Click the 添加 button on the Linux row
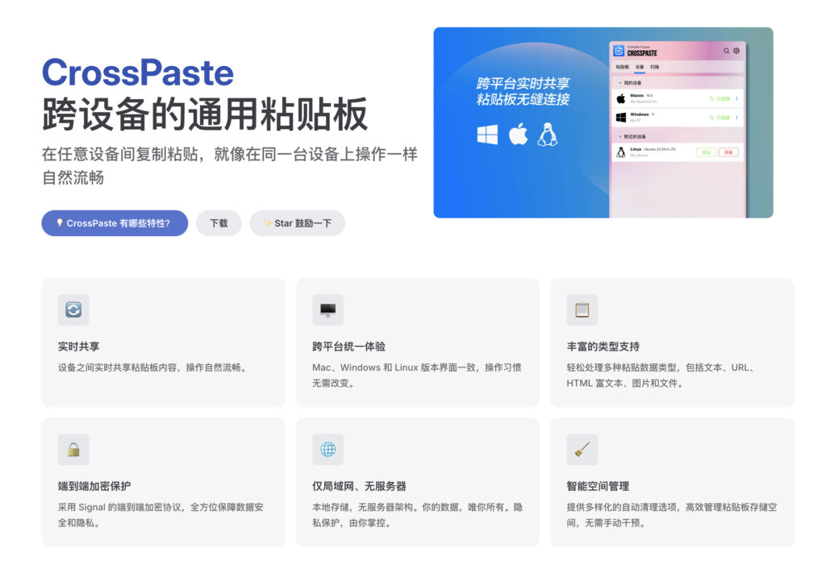 point(706,152)
